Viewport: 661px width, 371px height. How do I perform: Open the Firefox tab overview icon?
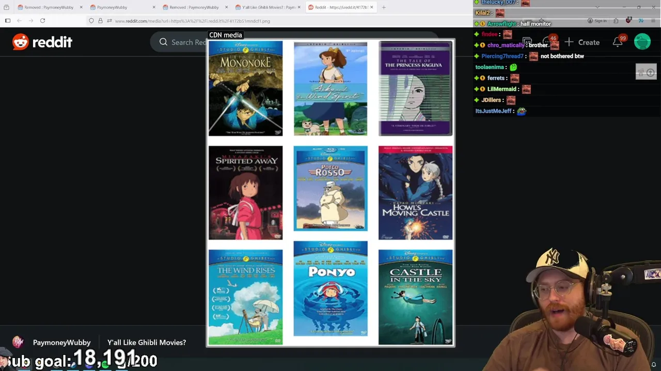point(6,7)
